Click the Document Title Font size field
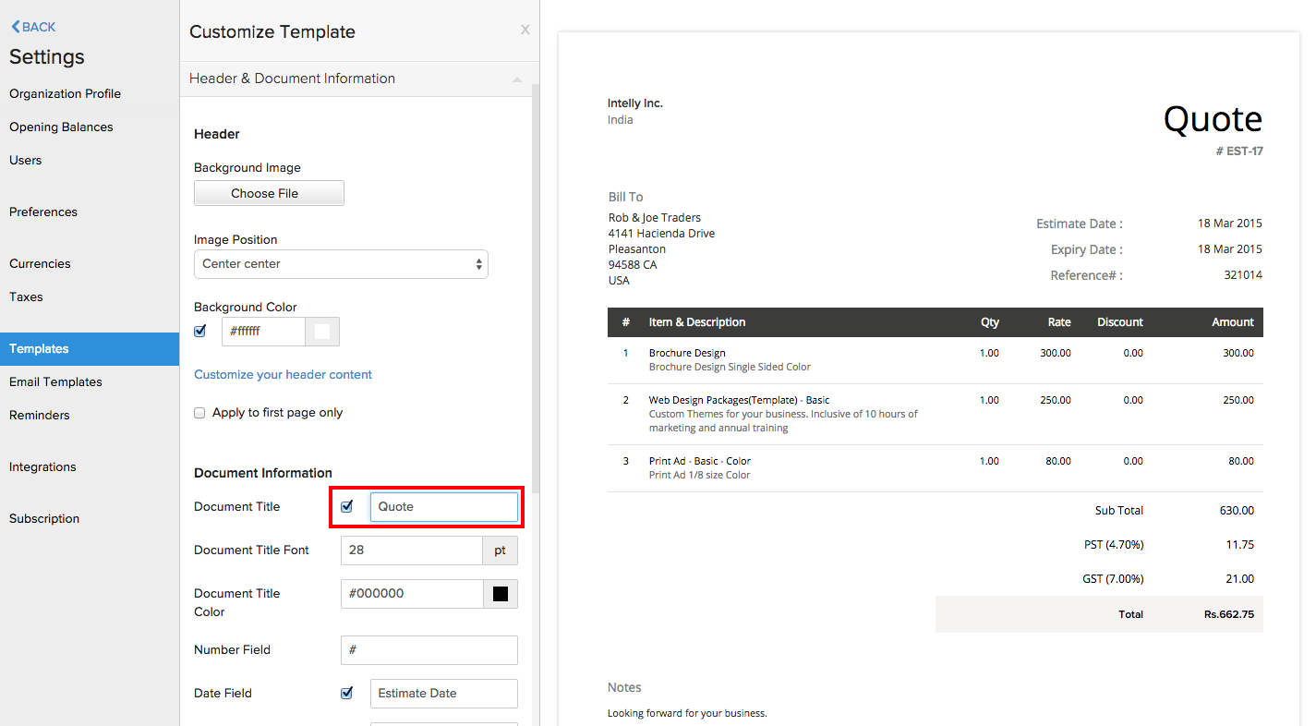The image size is (1316, 726). (411, 551)
